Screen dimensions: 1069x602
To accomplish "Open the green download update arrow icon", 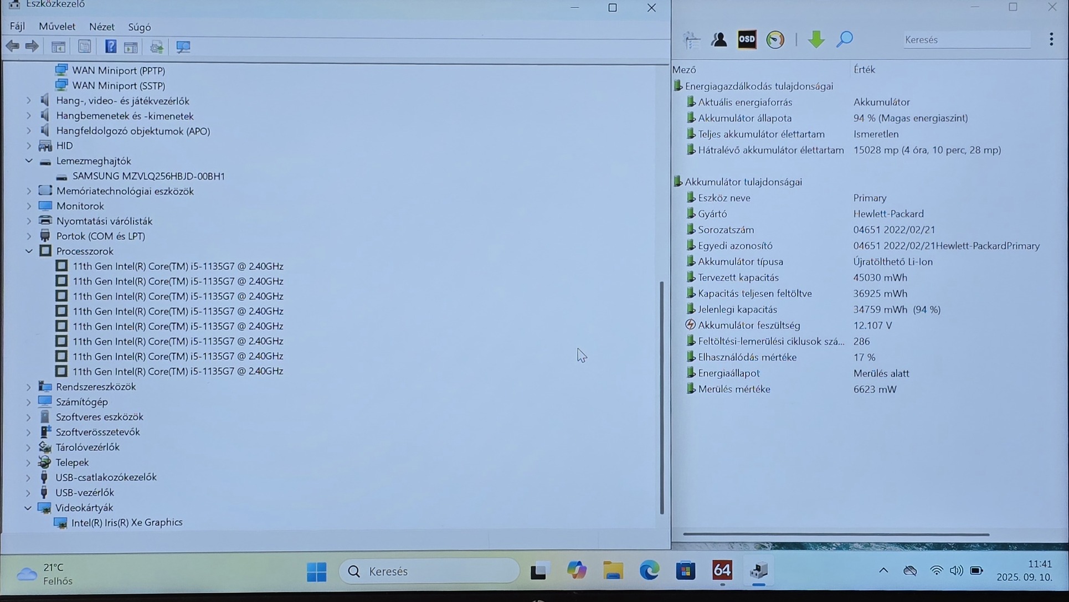I will point(816,39).
